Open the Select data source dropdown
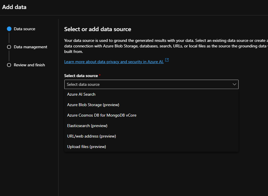Image resolution: width=268 pixels, height=196 pixels. 151,84
